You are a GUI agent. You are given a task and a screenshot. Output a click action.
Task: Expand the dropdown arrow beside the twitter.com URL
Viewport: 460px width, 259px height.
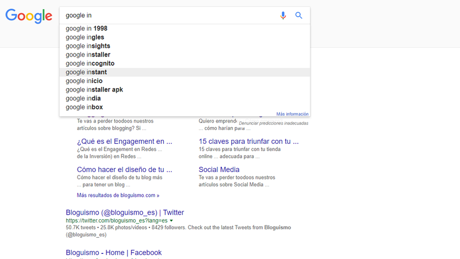point(171,220)
